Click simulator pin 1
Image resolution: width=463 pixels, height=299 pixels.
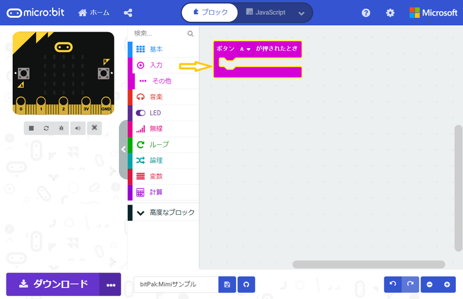click(41, 105)
